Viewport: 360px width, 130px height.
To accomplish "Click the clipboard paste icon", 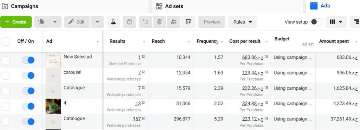I will [129, 22].
